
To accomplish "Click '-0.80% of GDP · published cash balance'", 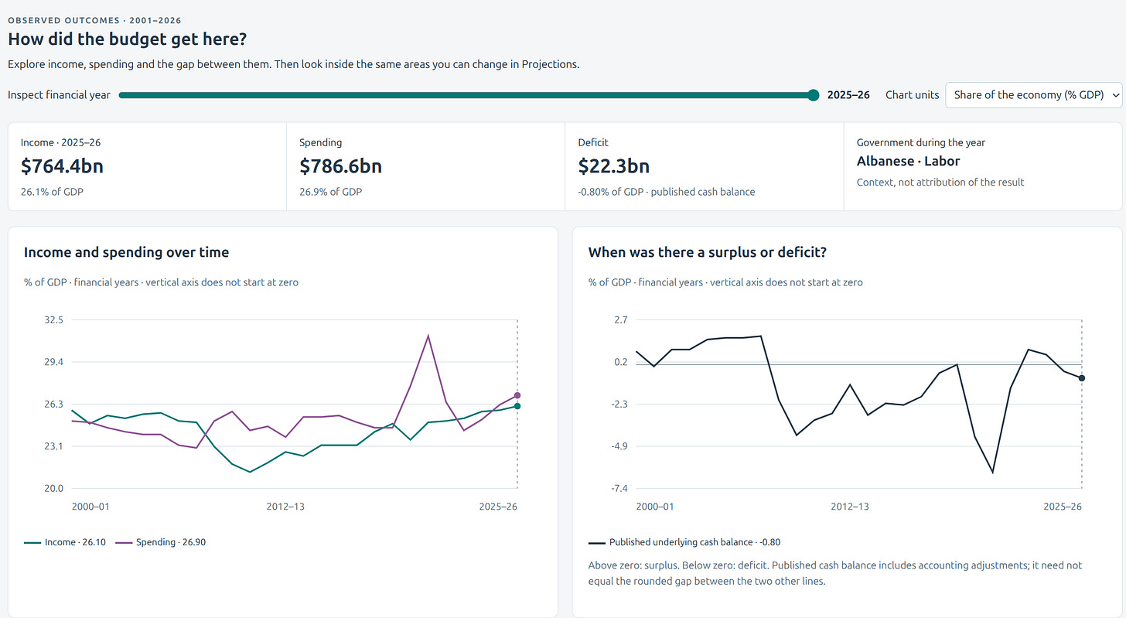I will [x=667, y=192].
